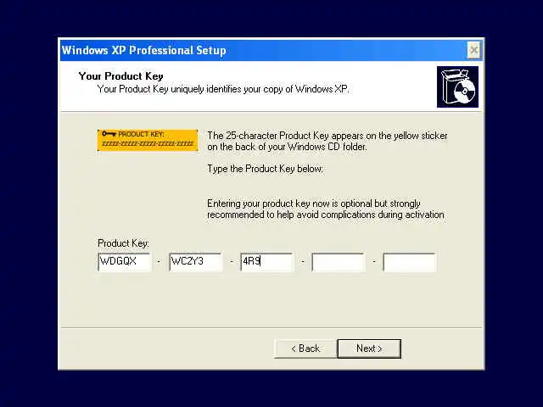
Task: Click the third key field containing 4R9
Action: [266, 262]
